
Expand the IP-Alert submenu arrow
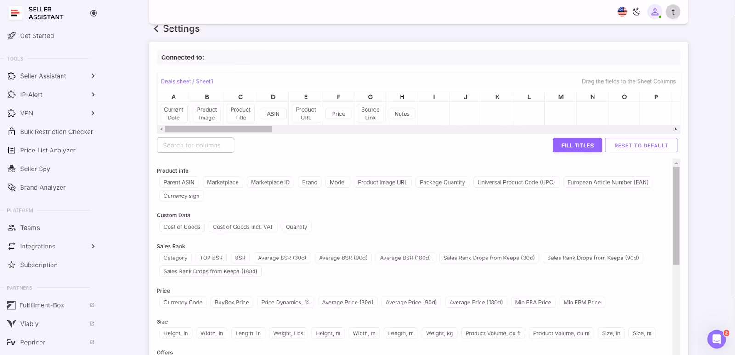pos(93,95)
